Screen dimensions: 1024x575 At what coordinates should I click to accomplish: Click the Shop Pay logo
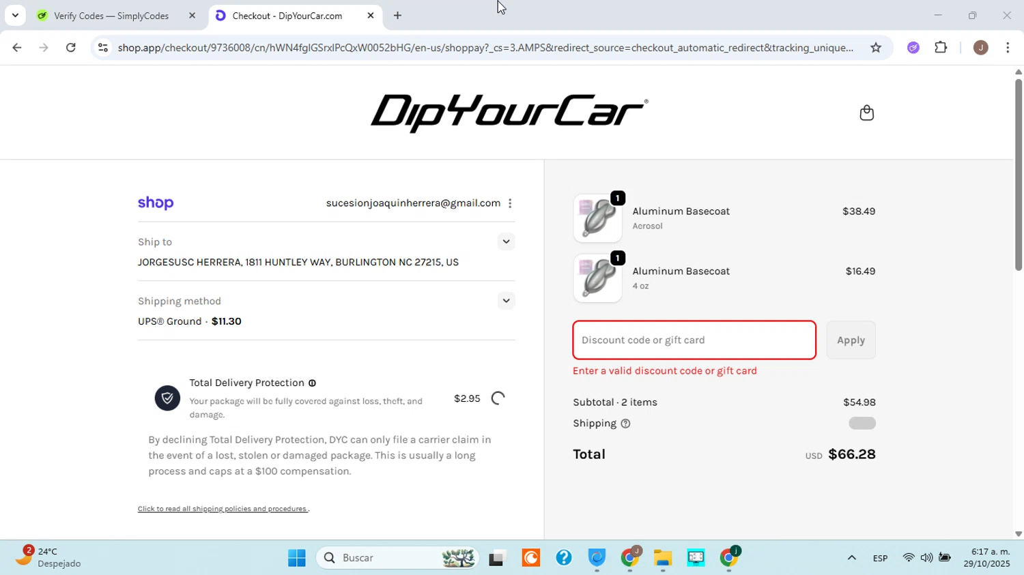click(156, 203)
